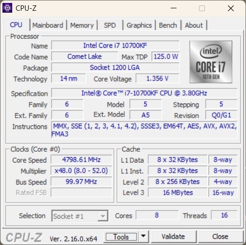
Task: Click the Instructions list field
Action: coord(144,130)
